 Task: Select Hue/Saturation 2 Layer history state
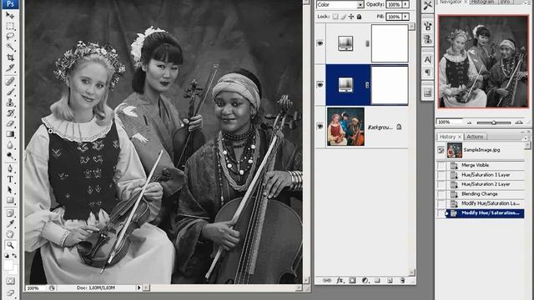(485, 184)
